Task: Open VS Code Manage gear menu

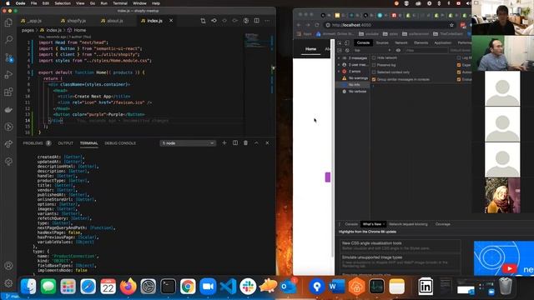Action: coord(8,283)
